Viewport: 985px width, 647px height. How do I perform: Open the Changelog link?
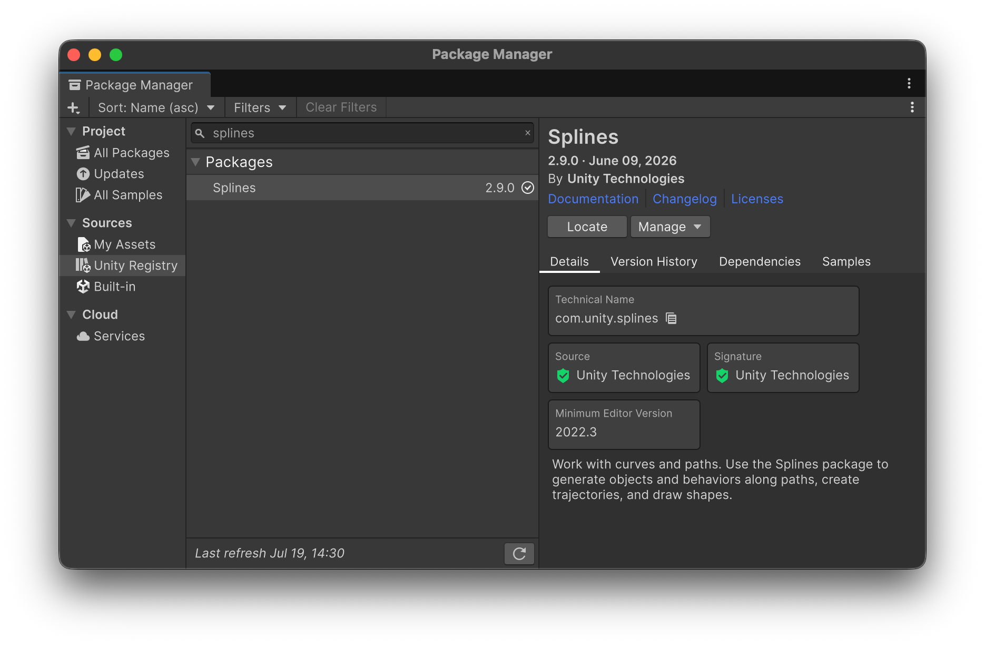coord(684,199)
